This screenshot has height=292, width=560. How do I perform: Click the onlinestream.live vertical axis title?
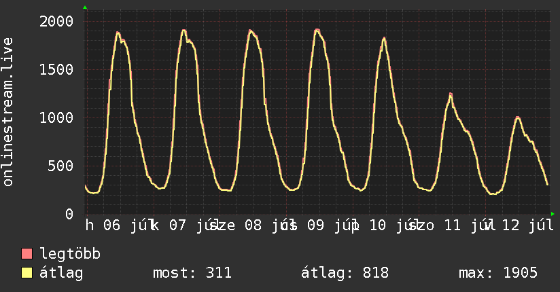click(8, 112)
